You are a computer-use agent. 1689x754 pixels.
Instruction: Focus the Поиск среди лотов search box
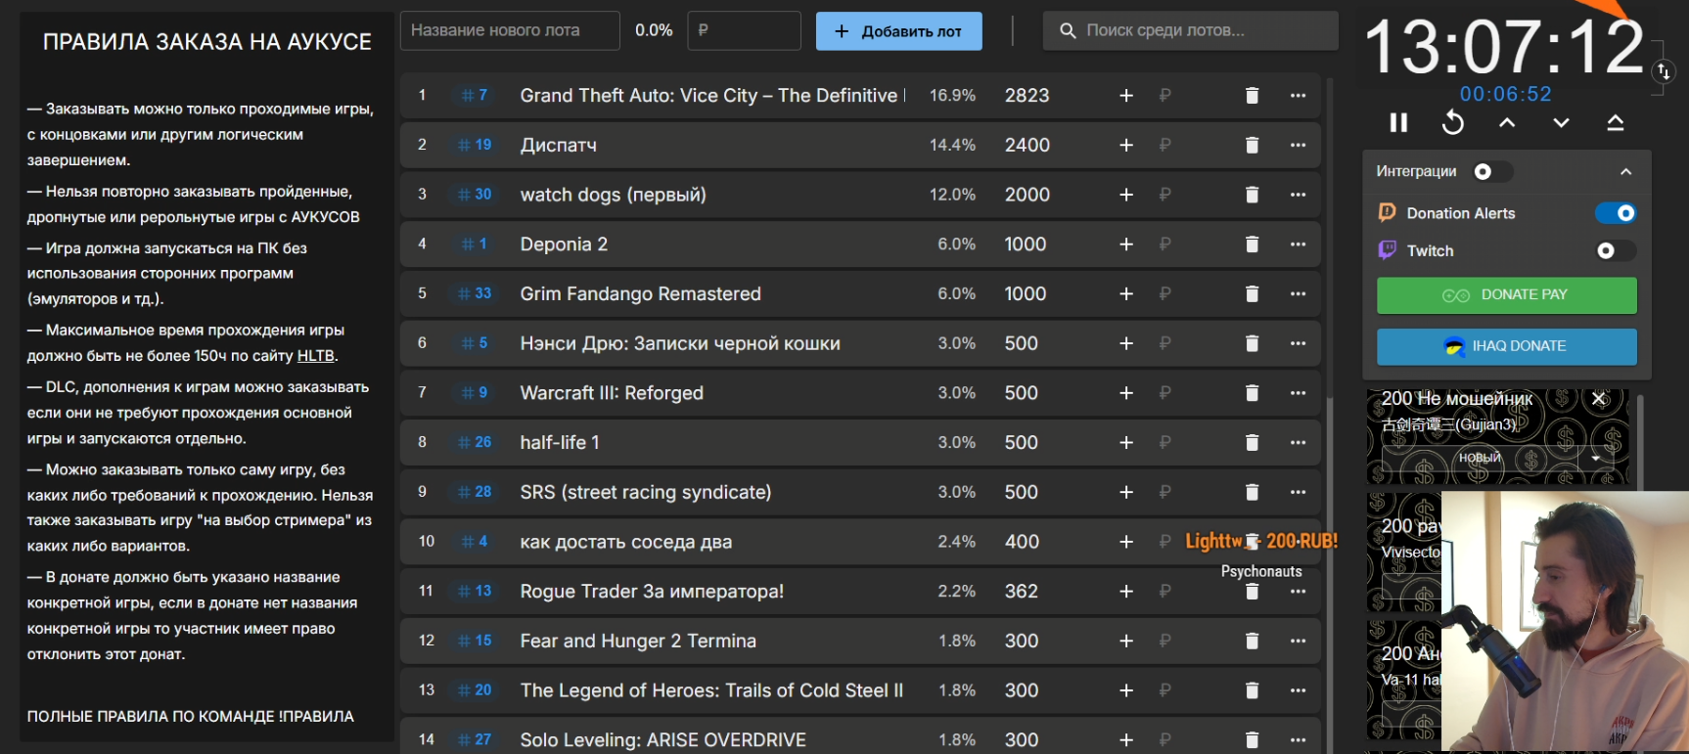[x=1191, y=30]
